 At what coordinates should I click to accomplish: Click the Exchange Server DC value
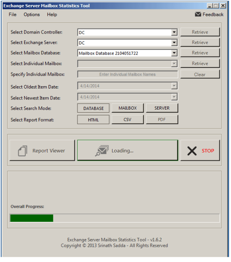coord(82,43)
